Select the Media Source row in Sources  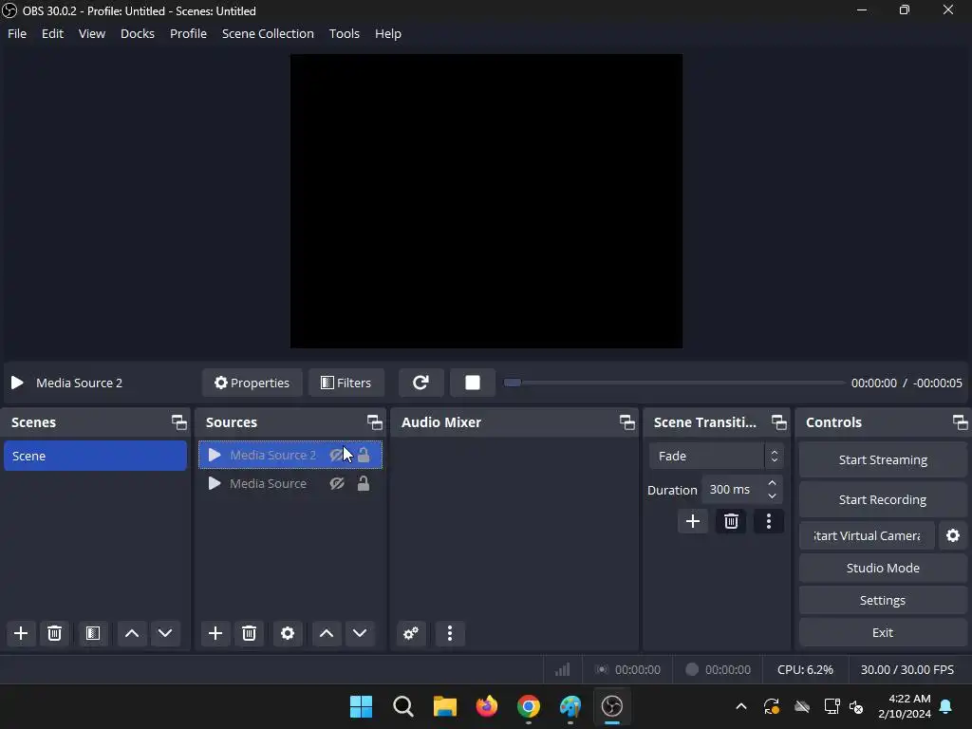[x=290, y=483]
